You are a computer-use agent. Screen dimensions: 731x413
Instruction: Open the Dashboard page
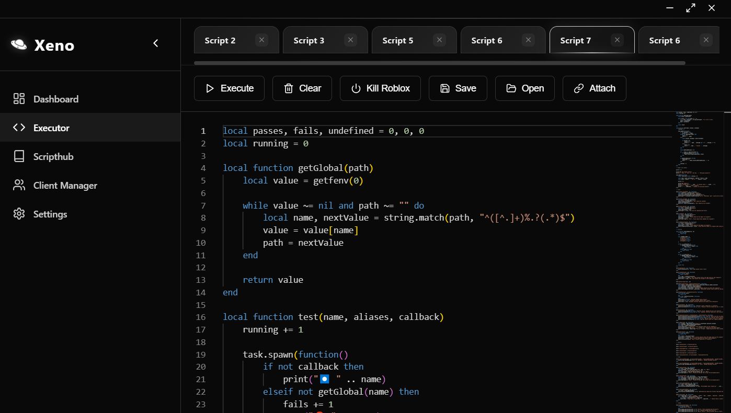click(90, 99)
